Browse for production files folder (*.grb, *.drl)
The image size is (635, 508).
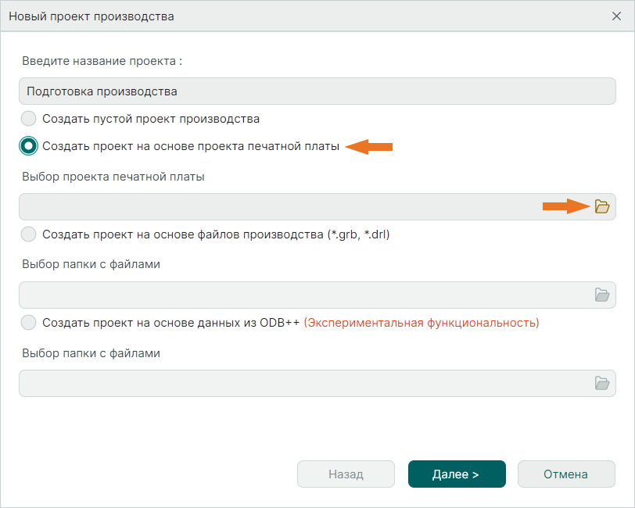click(601, 295)
